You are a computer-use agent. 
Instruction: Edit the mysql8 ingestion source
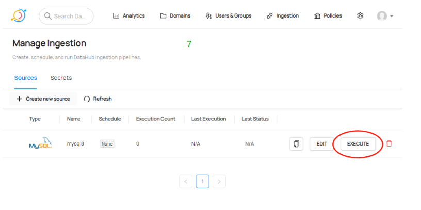pos(321,144)
